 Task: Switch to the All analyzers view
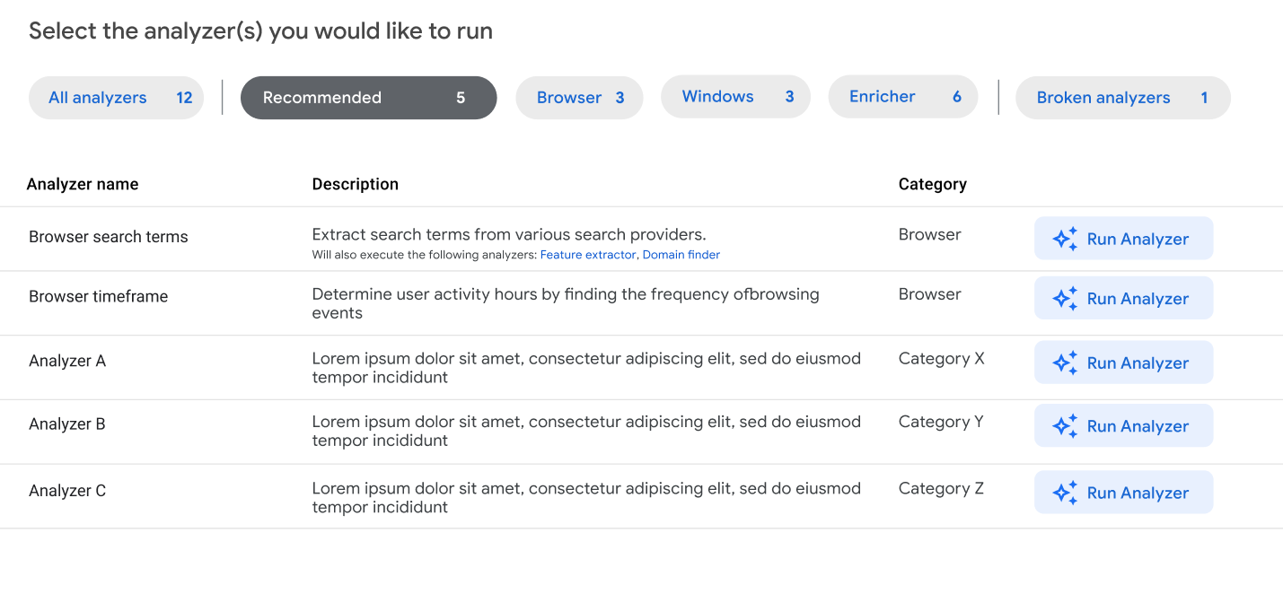pos(116,97)
